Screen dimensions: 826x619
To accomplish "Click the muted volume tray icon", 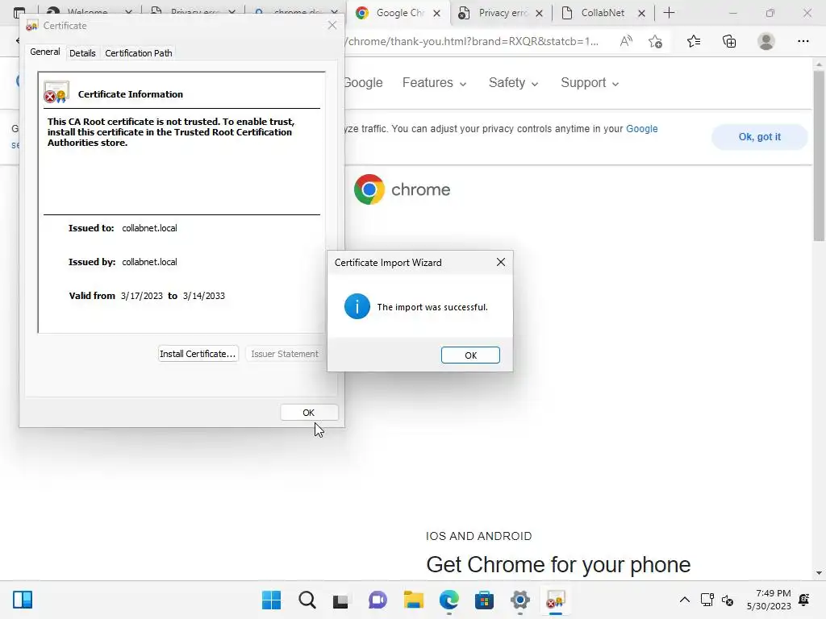I will click(x=728, y=600).
